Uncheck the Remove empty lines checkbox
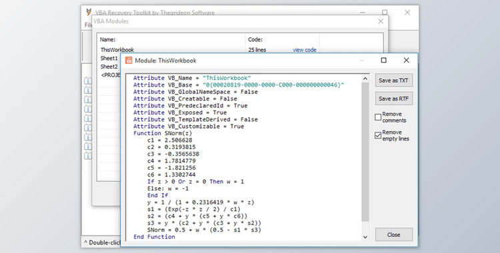Screen dimensions: 500x253 coord(378,135)
